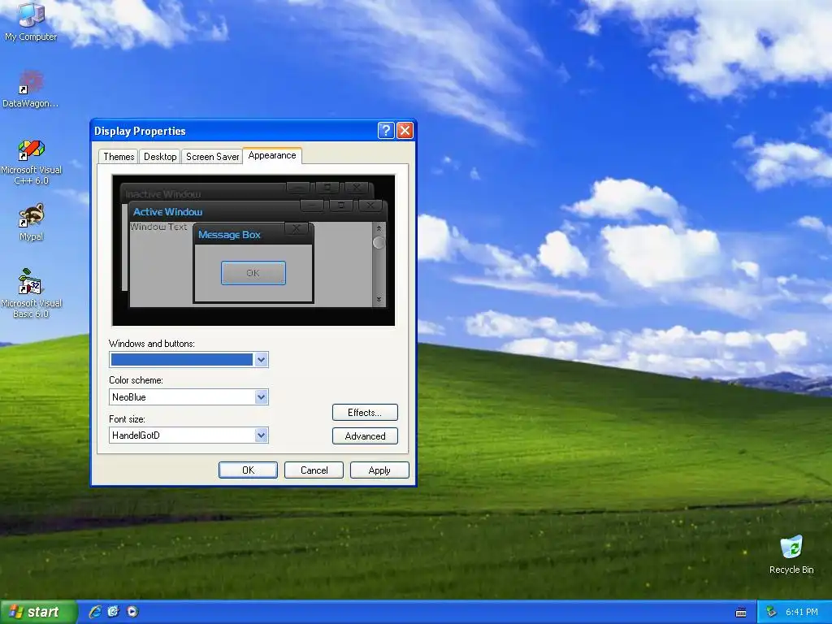Click the preview Message Box OK button
The width and height of the screenshot is (832, 624).
tap(253, 273)
